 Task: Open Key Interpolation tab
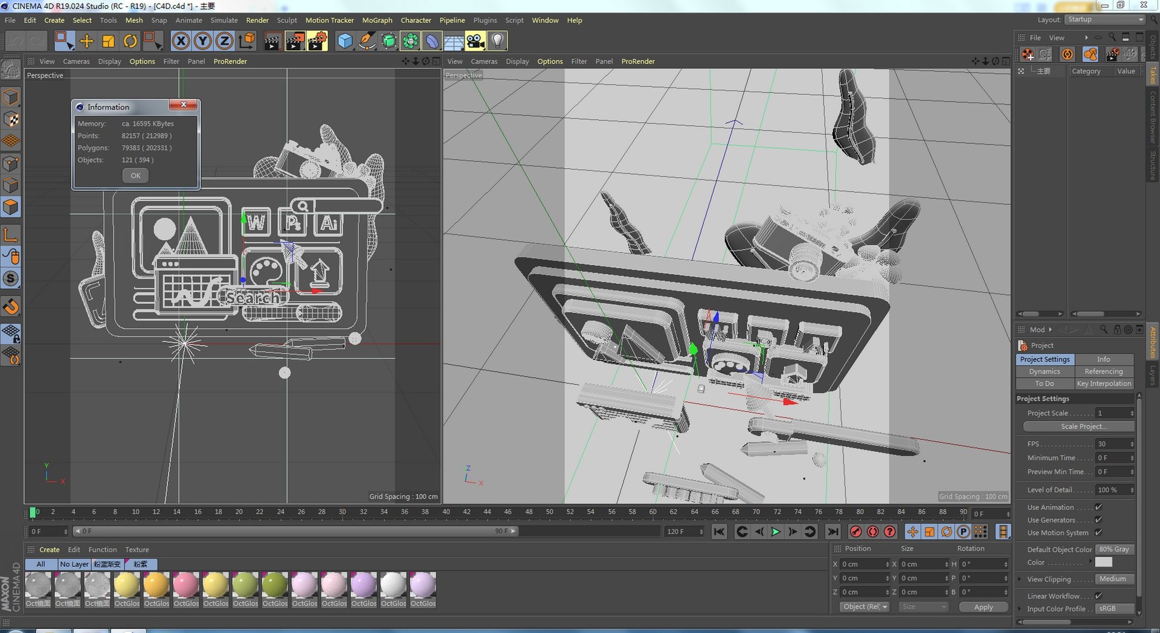pyautogui.click(x=1103, y=384)
